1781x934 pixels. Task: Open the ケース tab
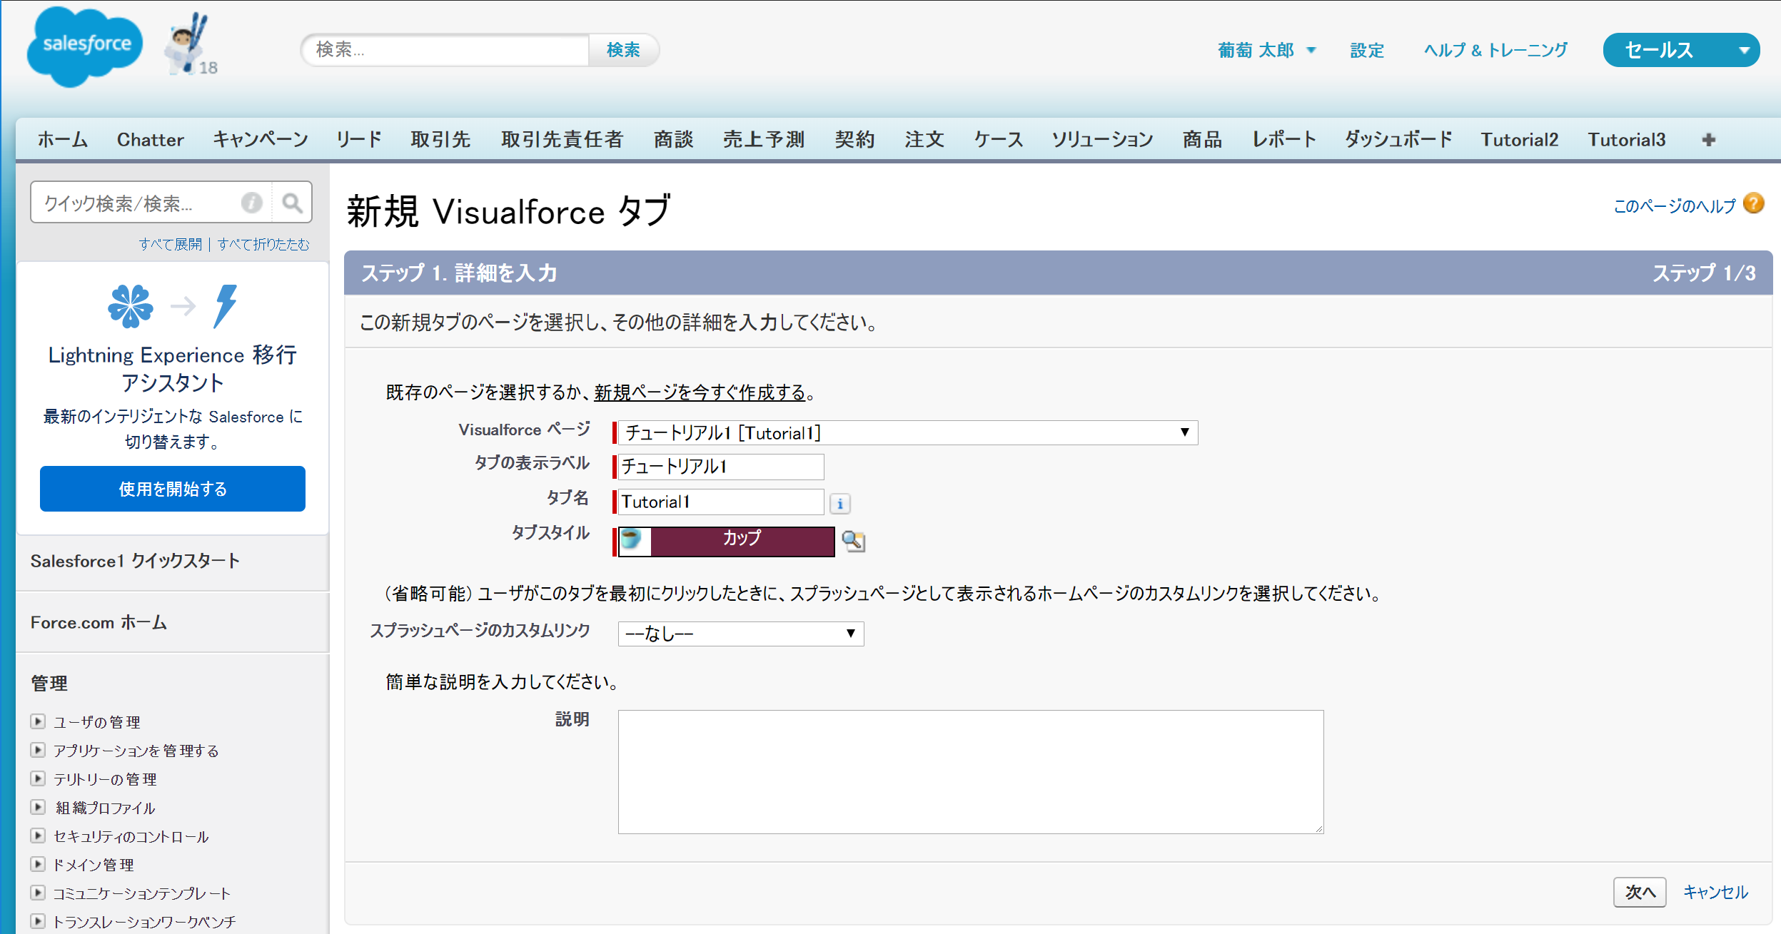(x=999, y=139)
